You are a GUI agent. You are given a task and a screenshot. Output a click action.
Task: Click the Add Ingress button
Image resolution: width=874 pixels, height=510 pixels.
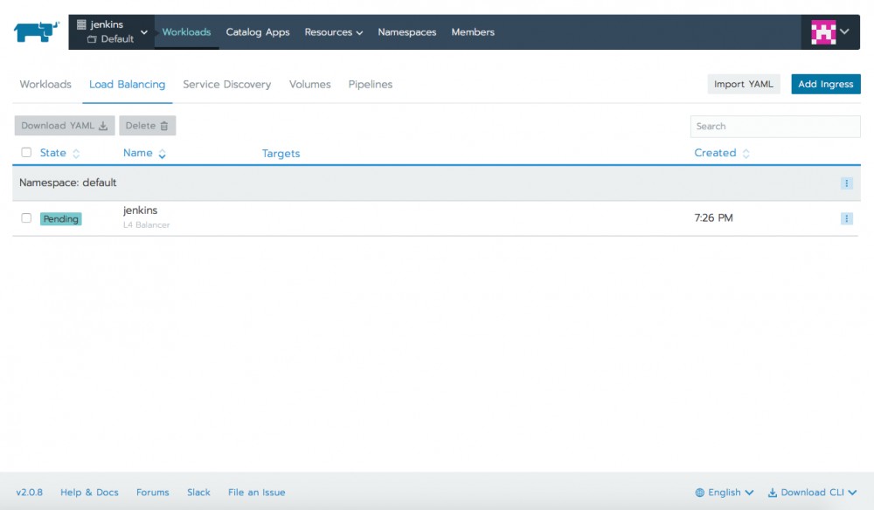pos(825,84)
